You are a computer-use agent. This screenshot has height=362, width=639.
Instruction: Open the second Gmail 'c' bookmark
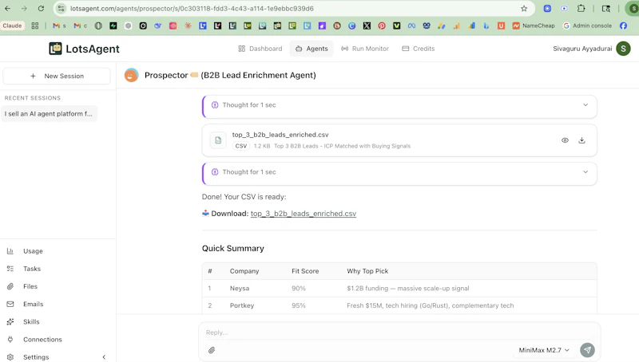point(81,26)
